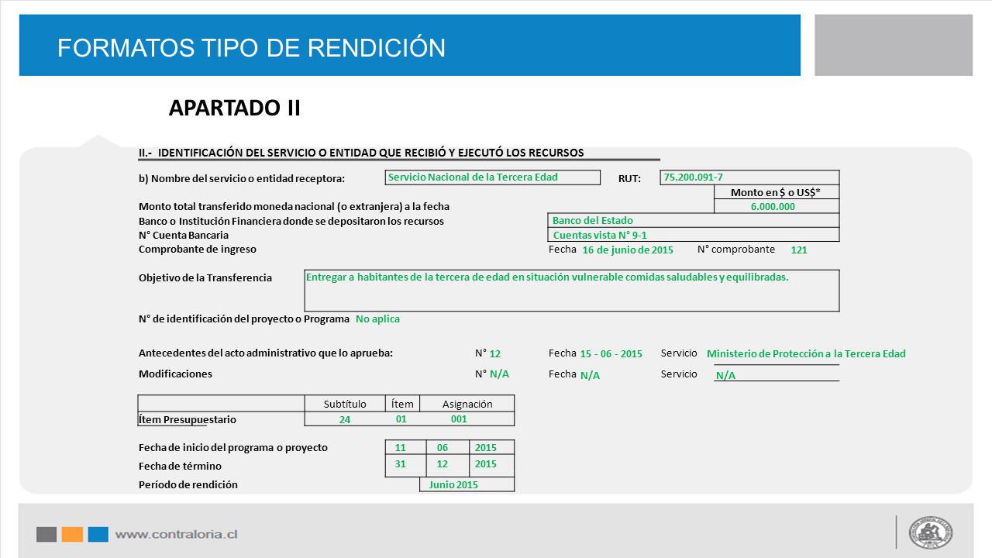
Task: Click the end date day cell 31
Action: click(406, 466)
